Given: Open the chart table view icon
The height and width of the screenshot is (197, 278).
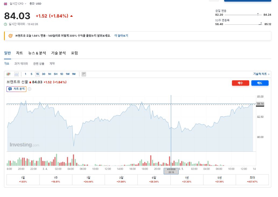Looking at the screenshot, I should point(84,74).
